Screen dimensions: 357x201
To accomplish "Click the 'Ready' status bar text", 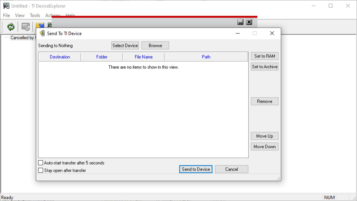I will pos(7,197).
